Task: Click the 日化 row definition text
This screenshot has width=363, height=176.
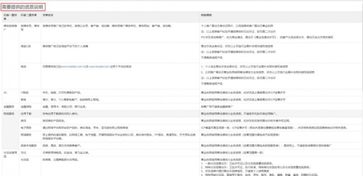Action: 66,152
